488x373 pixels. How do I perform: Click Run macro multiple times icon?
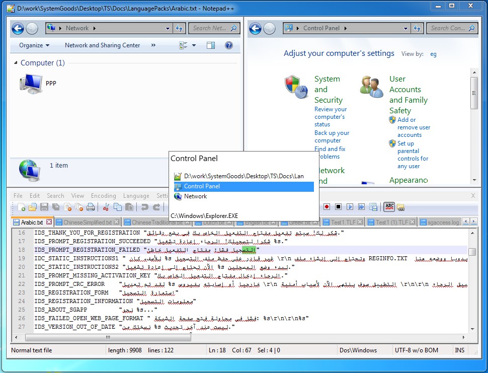pos(361,207)
